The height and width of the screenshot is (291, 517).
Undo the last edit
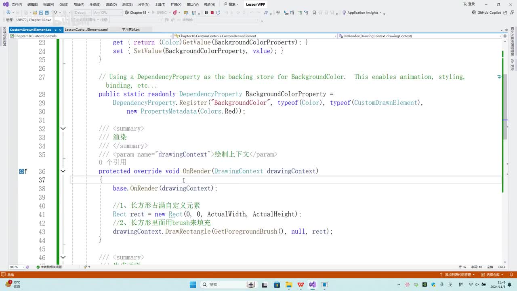[55, 13]
